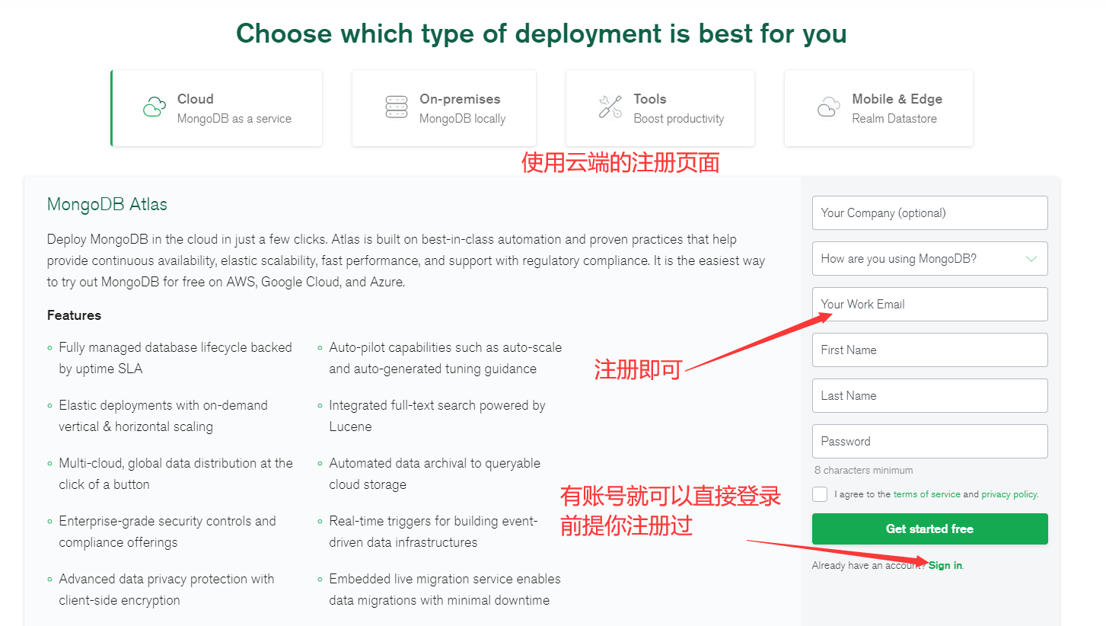The image size is (1106, 626).
Task: Click the Your Work Email field
Action: (x=929, y=305)
